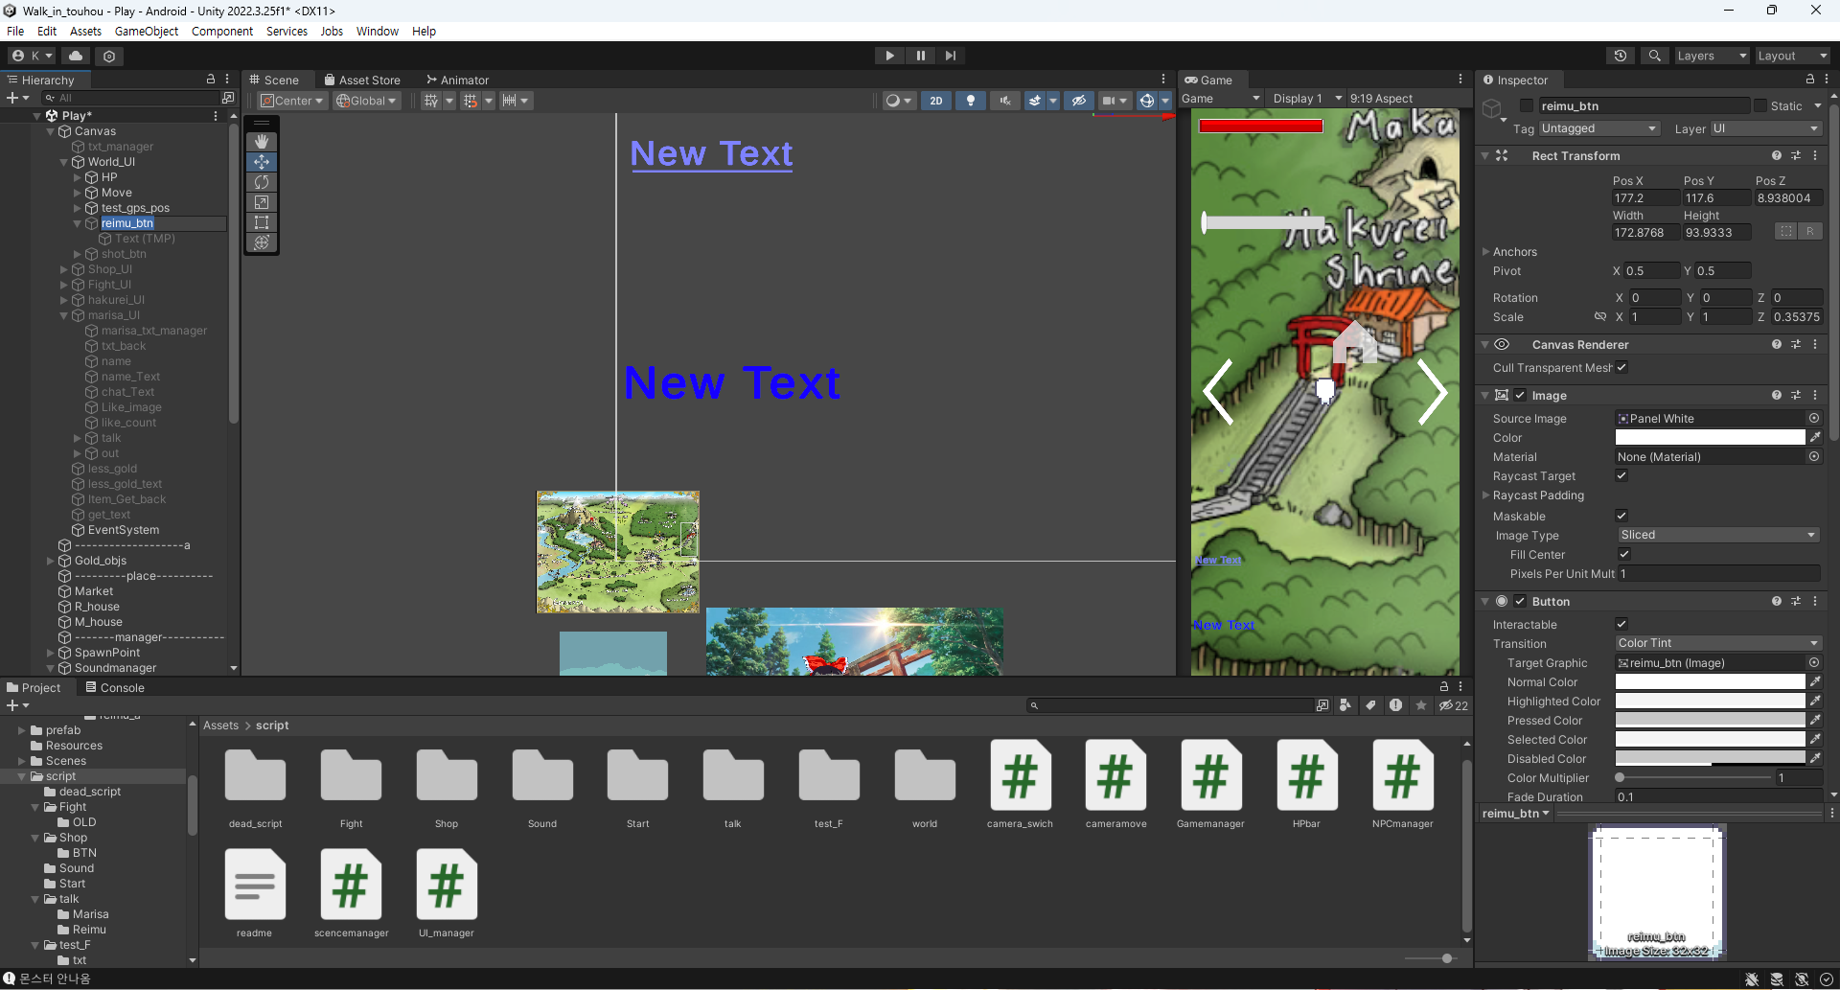Pick Source Image object selector circle
Image resolution: width=1840 pixels, height=990 pixels.
tap(1813, 418)
